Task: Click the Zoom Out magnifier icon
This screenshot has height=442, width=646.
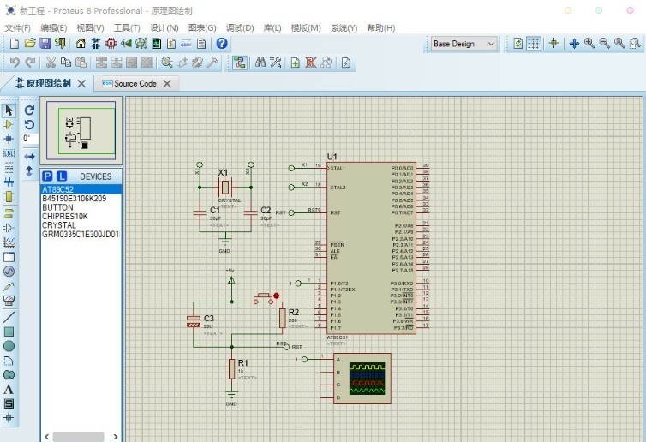Action: click(x=604, y=43)
